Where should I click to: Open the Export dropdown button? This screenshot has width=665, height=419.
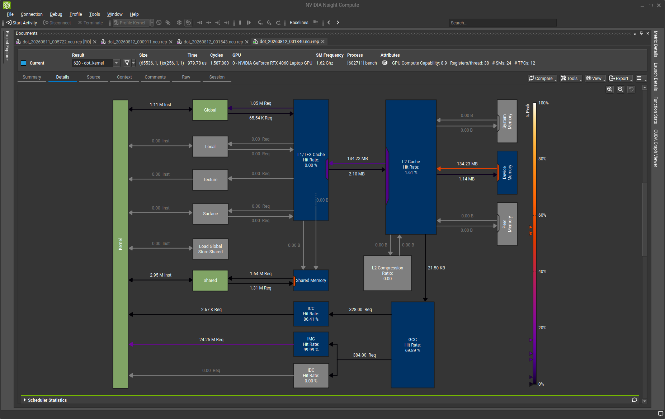coord(621,78)
